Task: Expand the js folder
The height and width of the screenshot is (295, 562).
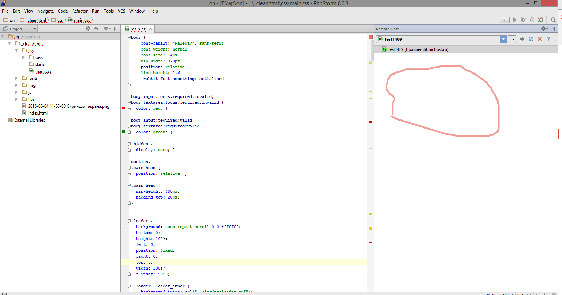Action: tap(17, 92)
